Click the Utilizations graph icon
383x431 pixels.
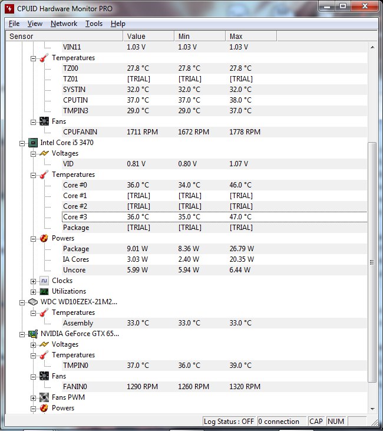click(44, 291)
